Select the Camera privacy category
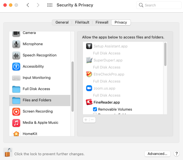Viewport: 183px width, 160px height. (29, 33)
